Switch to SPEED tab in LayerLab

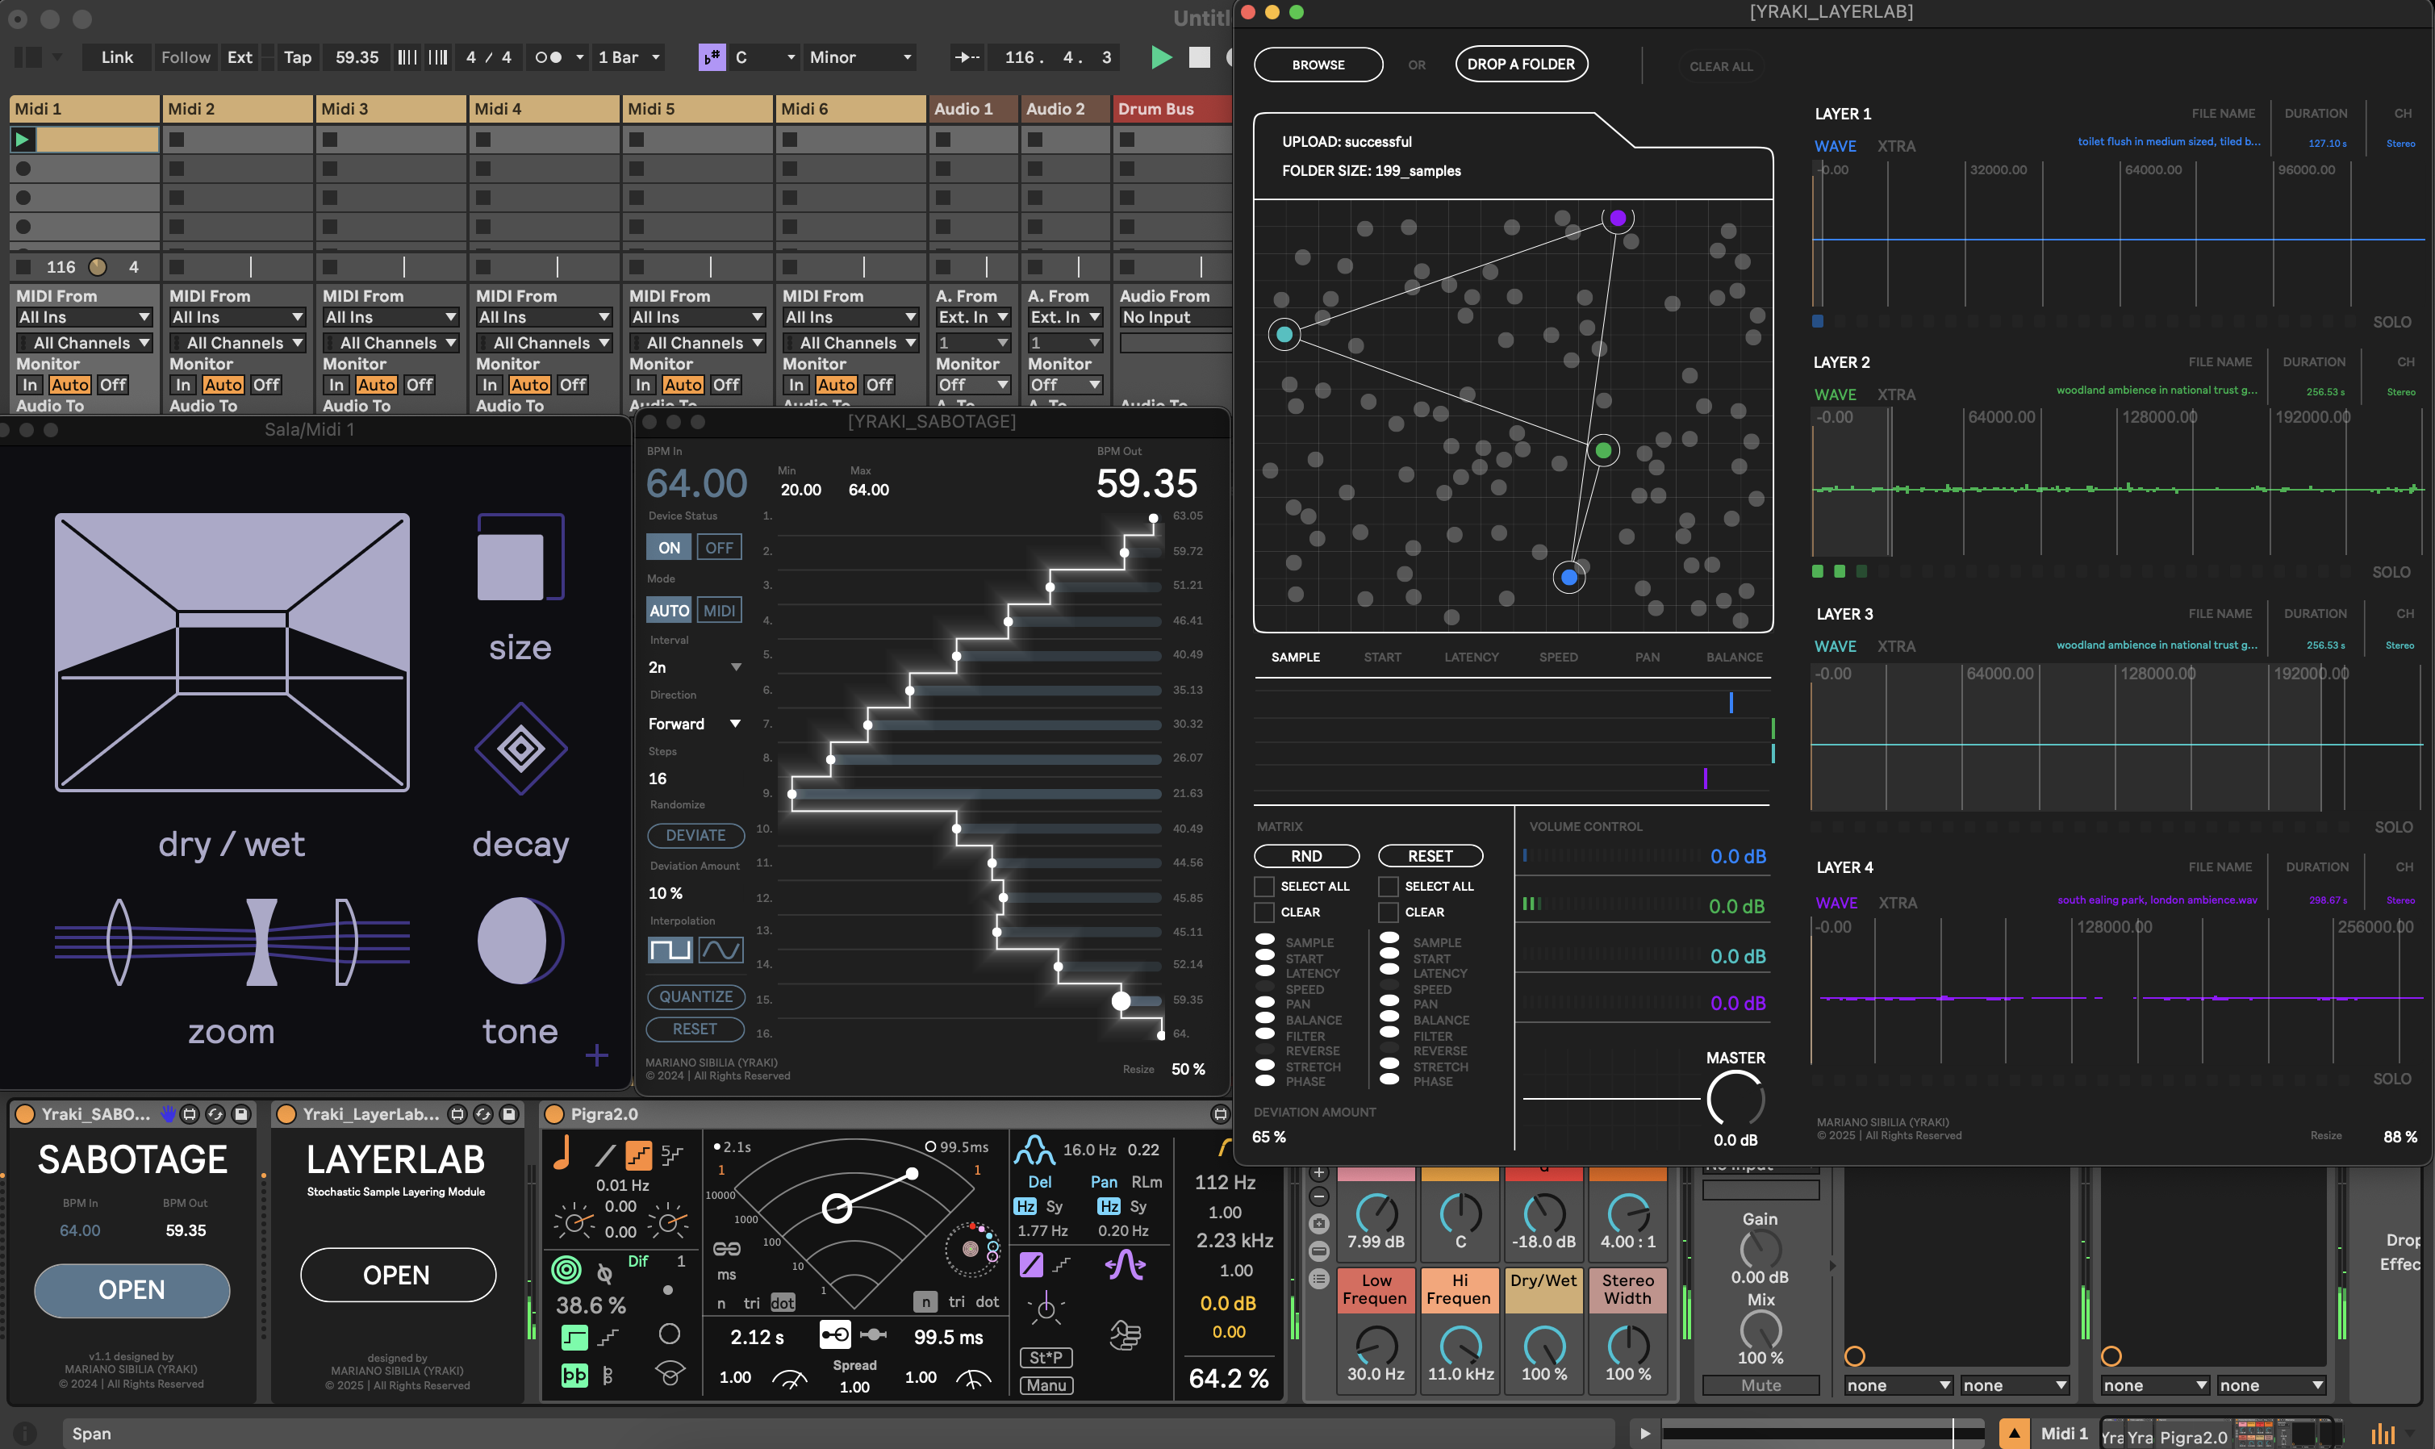[x=1558, y=657]
